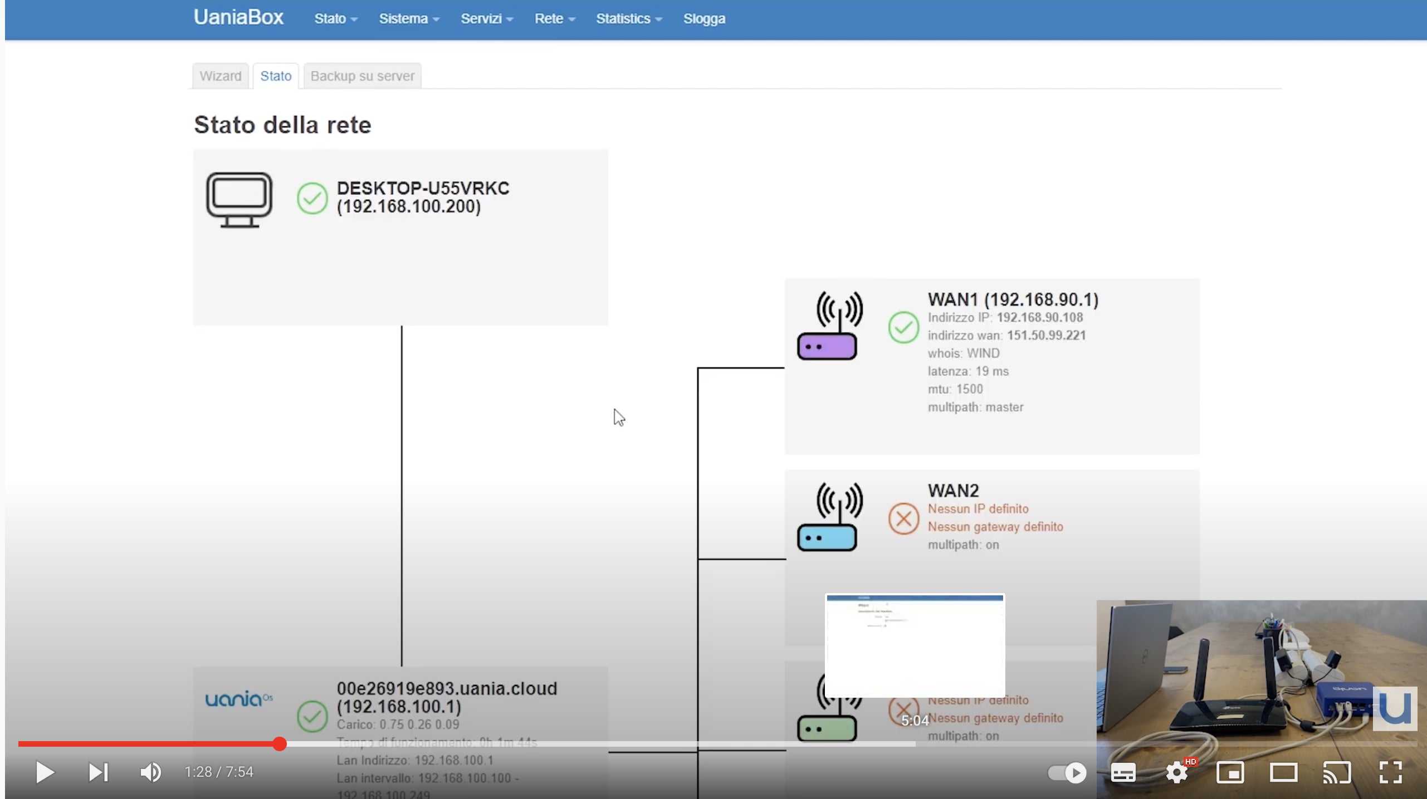Viewport: 1427px width, 799px height.
Task: Click WAN2 Nessun gateway definito message
Action: click(995, 527)
